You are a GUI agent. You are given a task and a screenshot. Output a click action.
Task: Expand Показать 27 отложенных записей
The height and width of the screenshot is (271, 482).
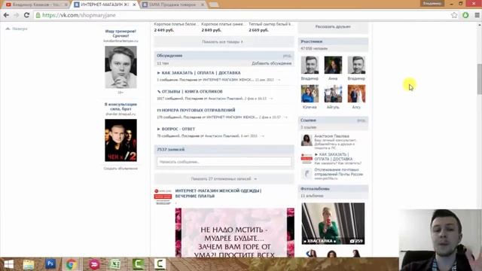click(x=224, y=179)
